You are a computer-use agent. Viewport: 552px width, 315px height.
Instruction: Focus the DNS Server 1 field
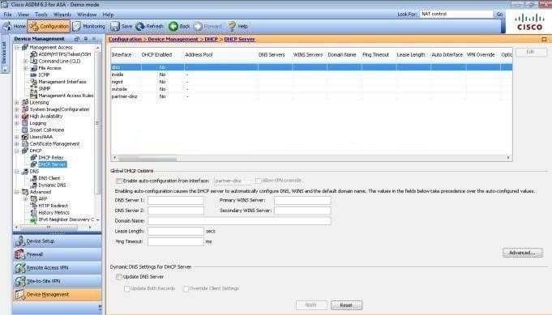[176, 200]
